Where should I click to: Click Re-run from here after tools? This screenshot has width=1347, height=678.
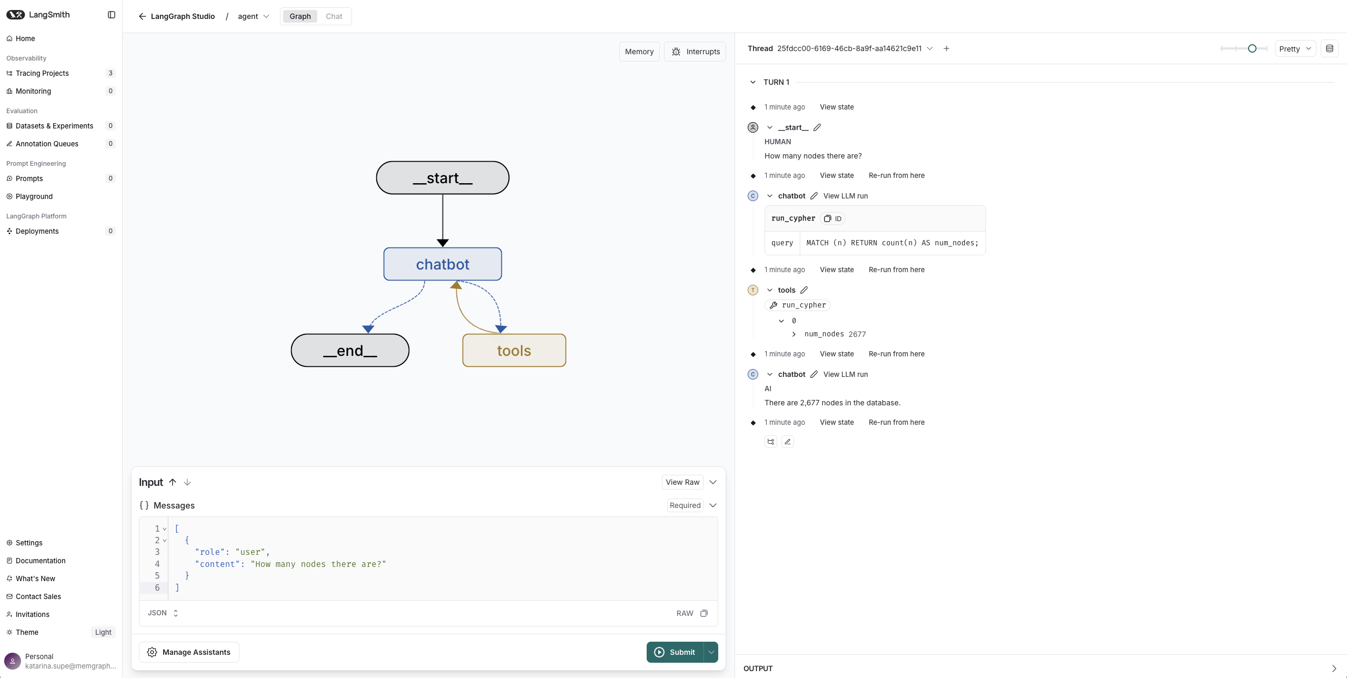[x=897, y=354]
